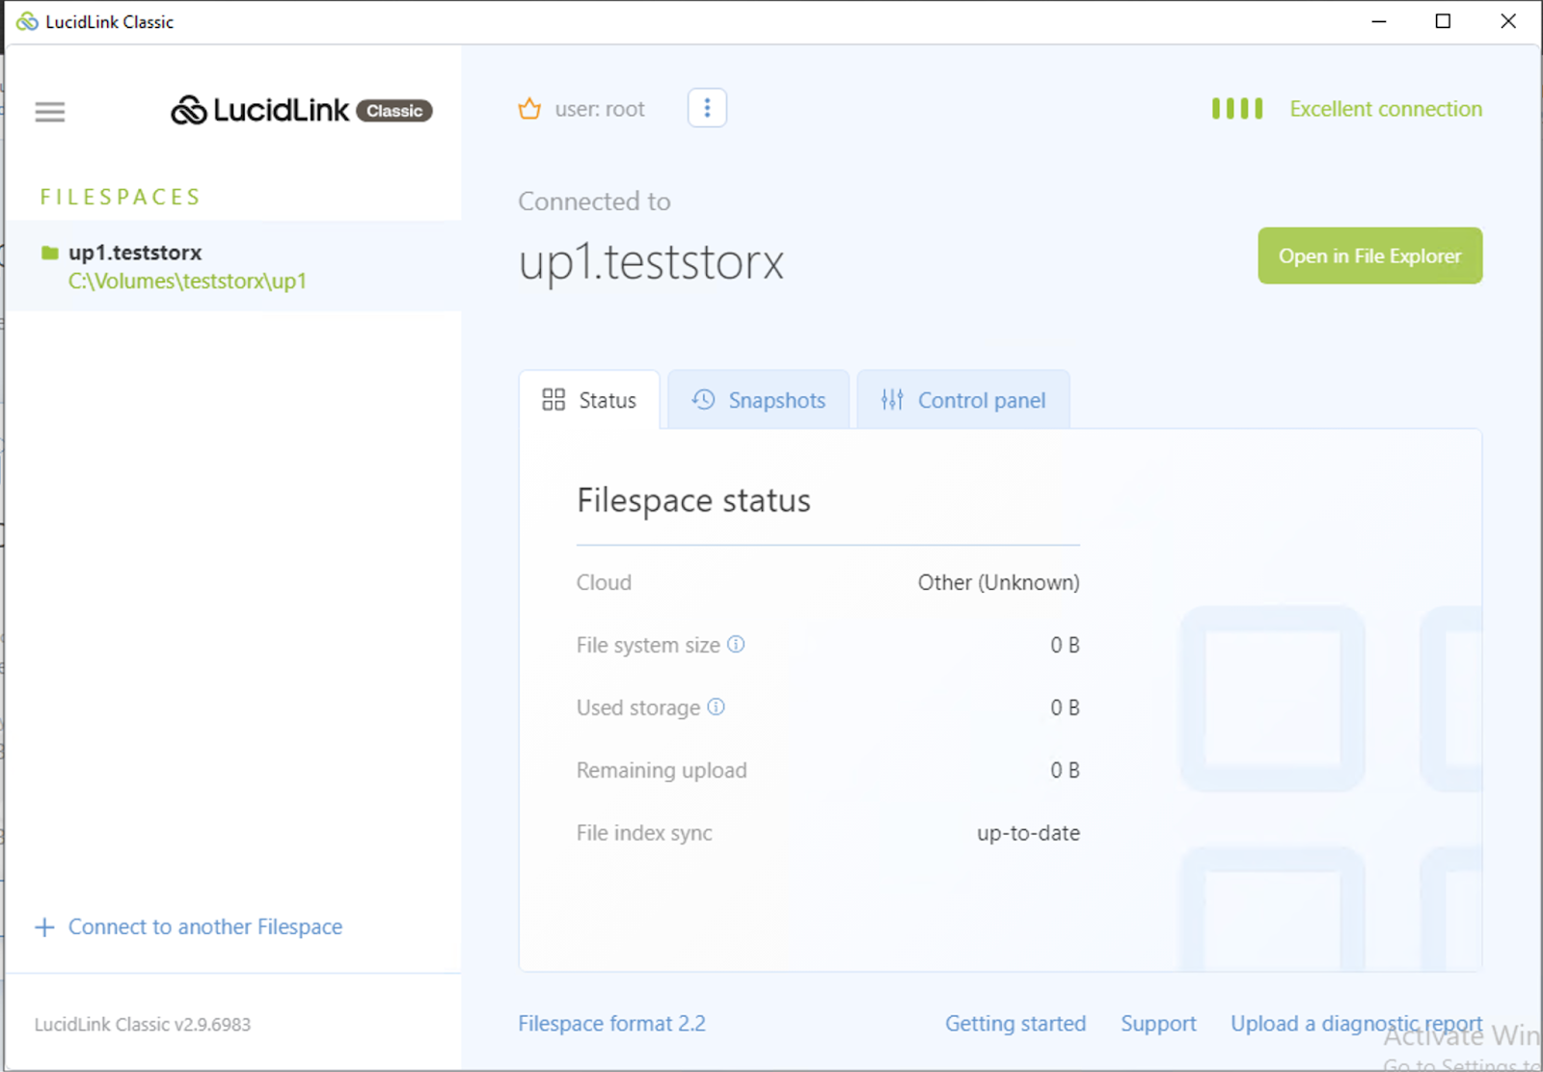Click the green connection strength bars
This screenshot has height=1072, width=1543.
pos(1237,109)
